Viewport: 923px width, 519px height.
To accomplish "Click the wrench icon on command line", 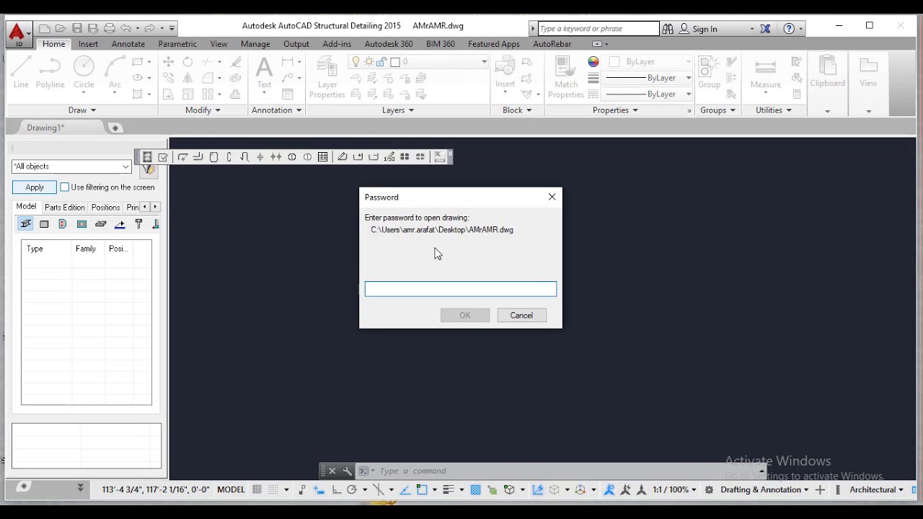I will (x=347, y=471).
